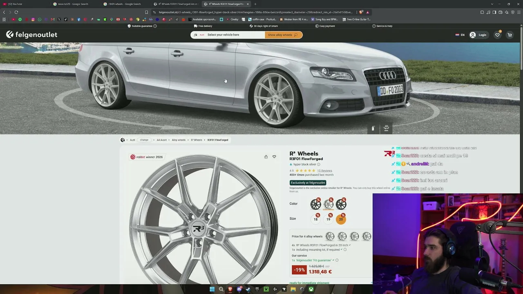
Task: Open Steam from the taskbar
Action: (248, 290)
